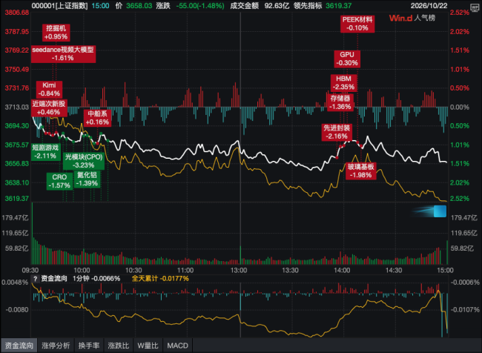Click the 000001[上证指数] title text

59,6
